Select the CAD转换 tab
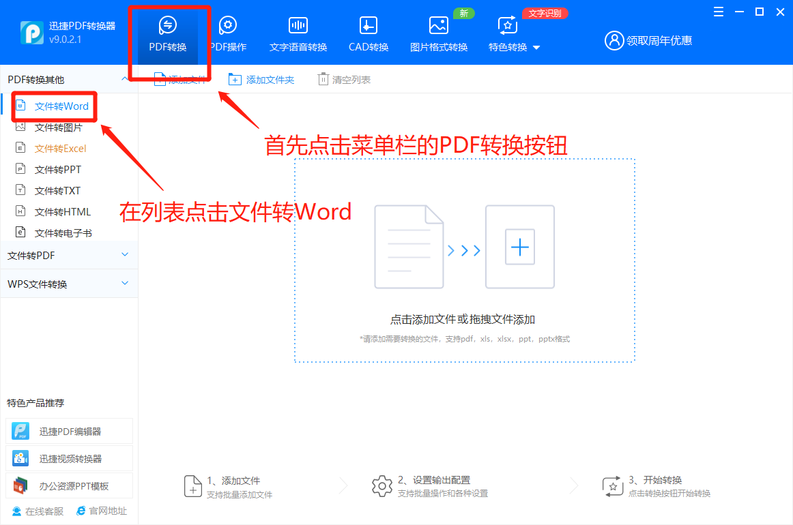Image resolution: width=793 pixels, height=525 pixels. click(x=369, y=34)
